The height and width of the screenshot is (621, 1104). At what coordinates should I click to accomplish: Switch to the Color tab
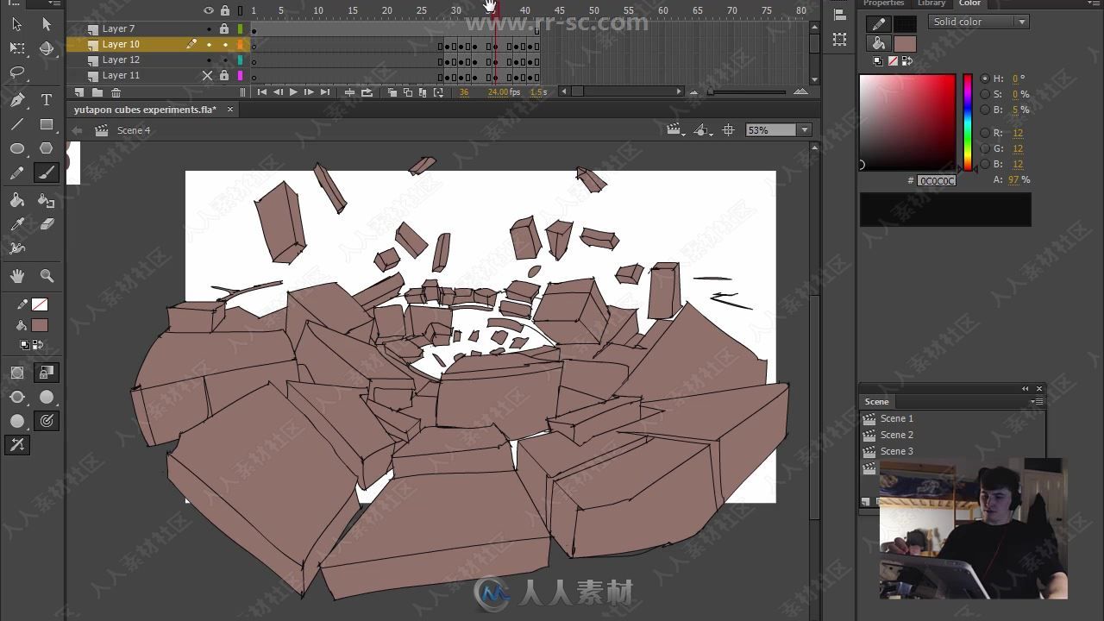969,3
